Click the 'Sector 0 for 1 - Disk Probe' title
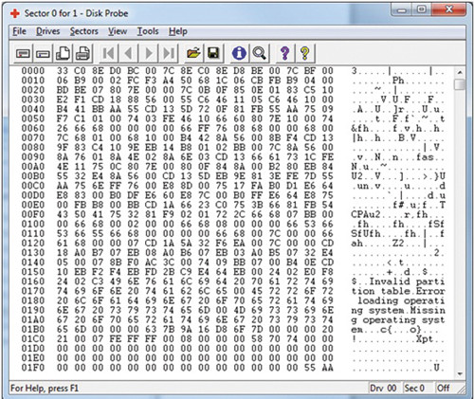The image size is (474, 399). (x=76, y=13)
